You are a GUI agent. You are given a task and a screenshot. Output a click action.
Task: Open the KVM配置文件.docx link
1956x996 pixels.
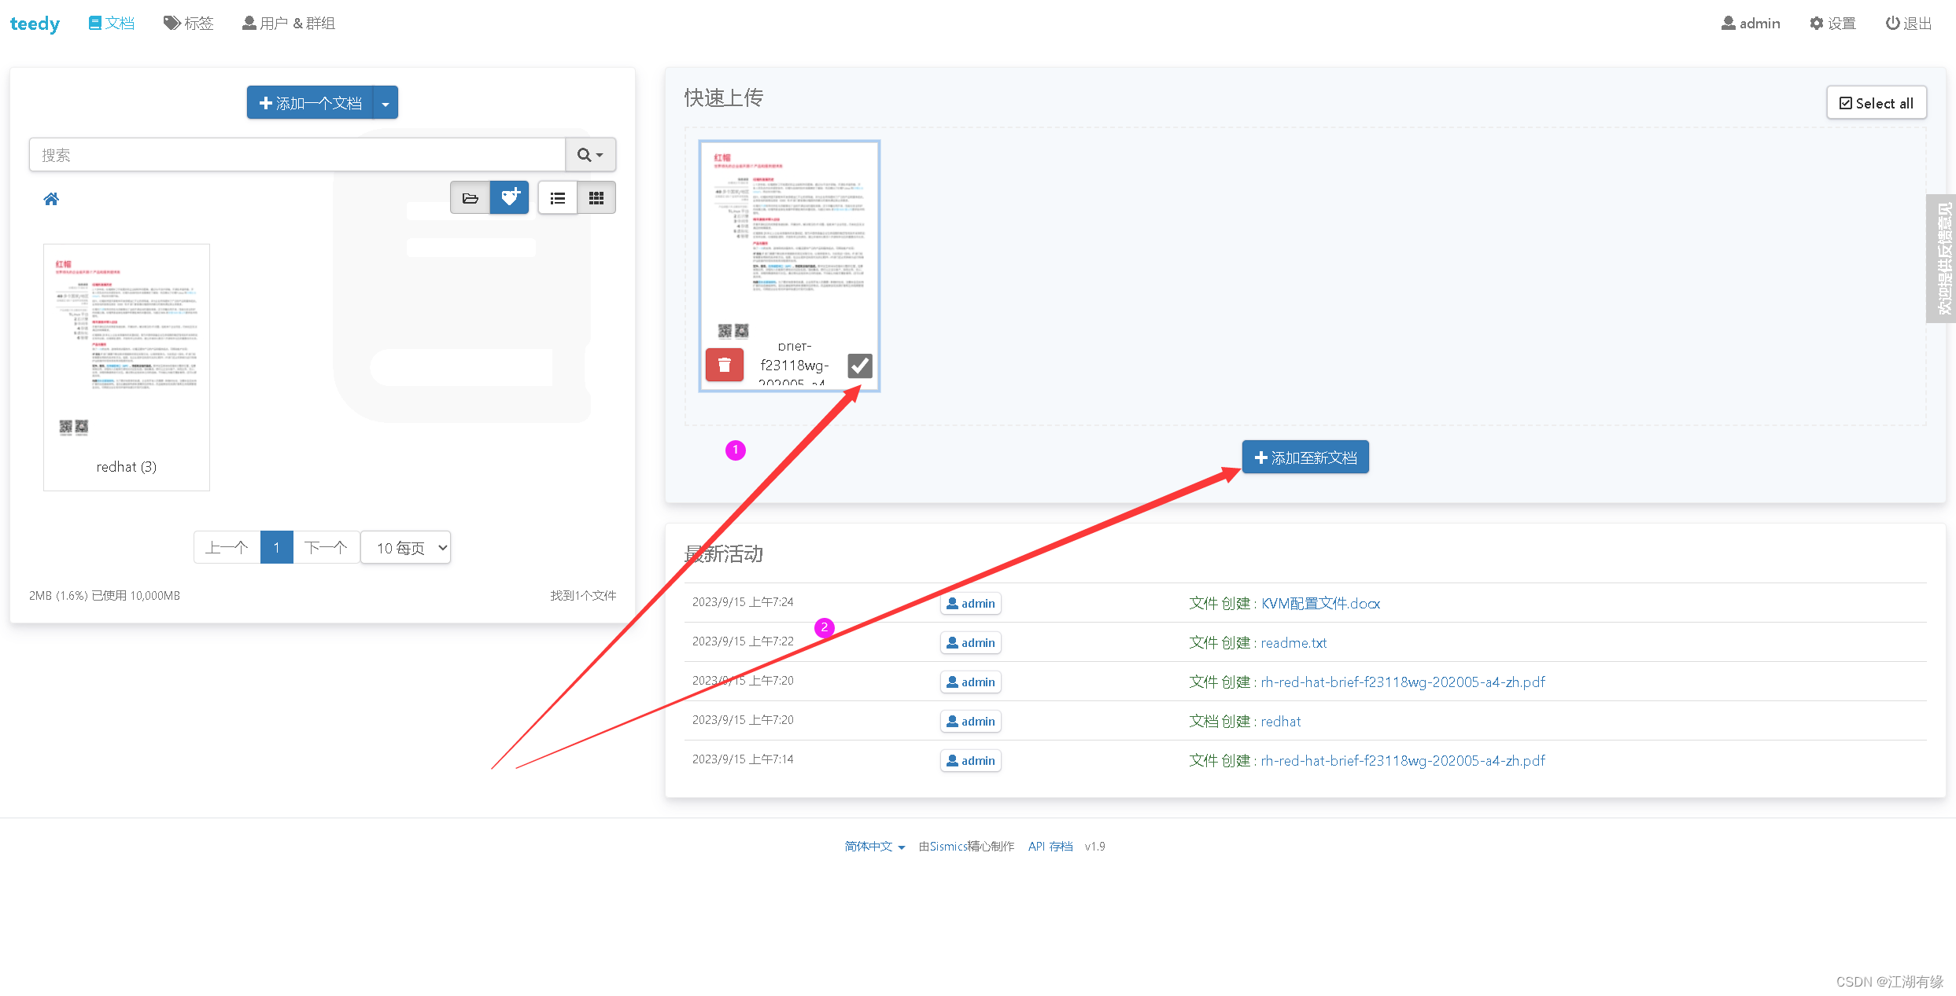1320,604
